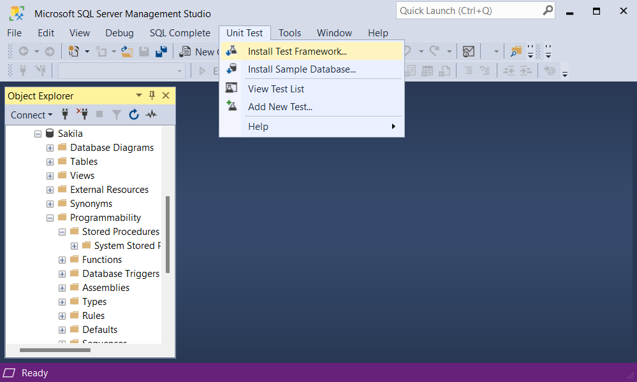Click the Object Explorer vertical scrollbar

pyautogui.click(x=167, y=234)
